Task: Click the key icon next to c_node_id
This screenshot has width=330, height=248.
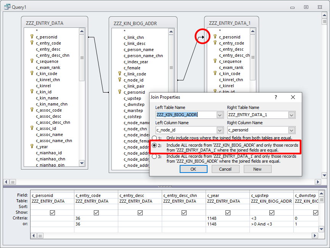Action: tap(120, 80)
